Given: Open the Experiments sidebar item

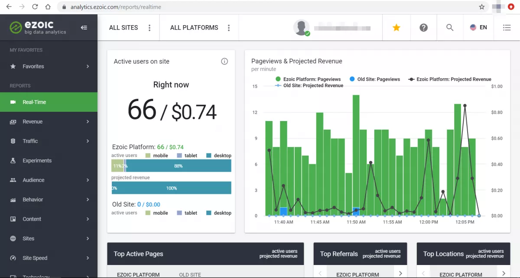Looking at the screenshot, I should (x=49, y=160).
